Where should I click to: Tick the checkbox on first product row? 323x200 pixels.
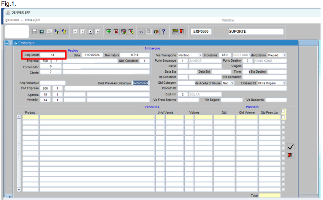tap(283, 117)
